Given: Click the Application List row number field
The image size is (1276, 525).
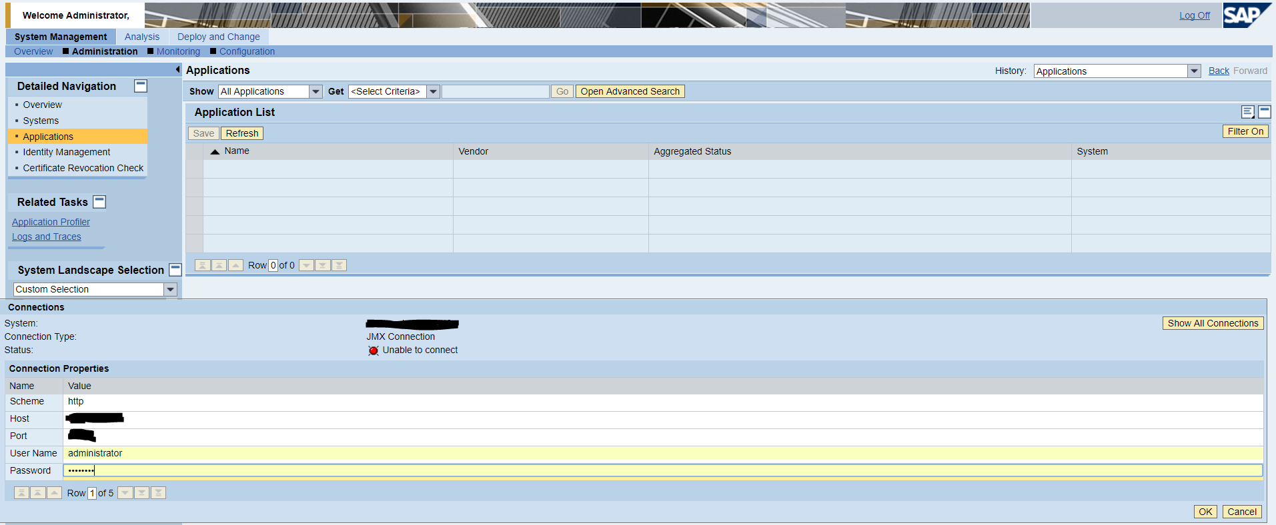Looking at the screenshot, I should tap(273, 266).
